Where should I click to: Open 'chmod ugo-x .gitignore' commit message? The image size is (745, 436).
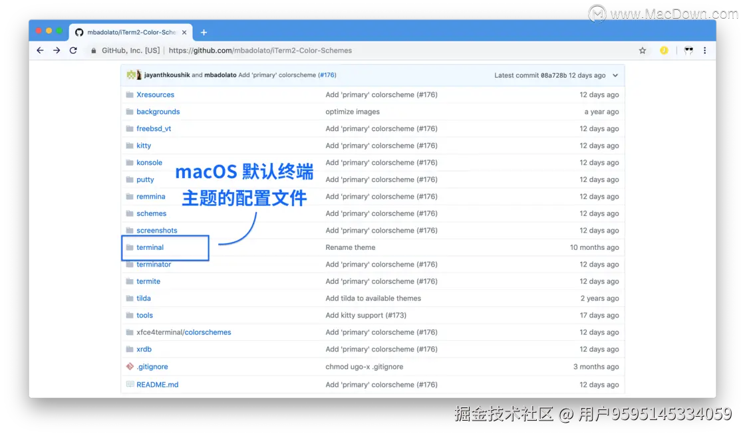364,367
